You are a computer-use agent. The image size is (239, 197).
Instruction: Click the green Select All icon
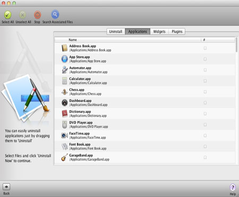pos(8,15)
